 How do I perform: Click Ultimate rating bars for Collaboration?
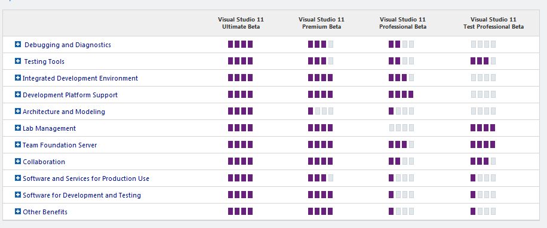pyautogui.click(x=241, y=161)
